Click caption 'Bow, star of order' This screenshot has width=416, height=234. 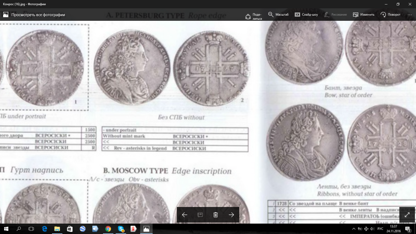click(x=348, y=95)
